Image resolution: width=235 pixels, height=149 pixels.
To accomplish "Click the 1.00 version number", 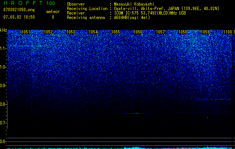I will coord(50,3).
